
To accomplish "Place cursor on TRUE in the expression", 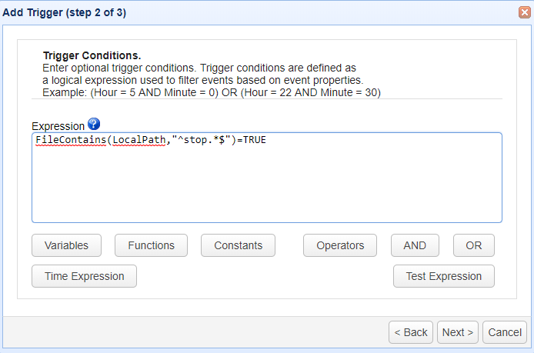I will (x=254, y=141).
